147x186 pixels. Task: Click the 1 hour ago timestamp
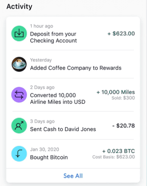coord(41,26)
